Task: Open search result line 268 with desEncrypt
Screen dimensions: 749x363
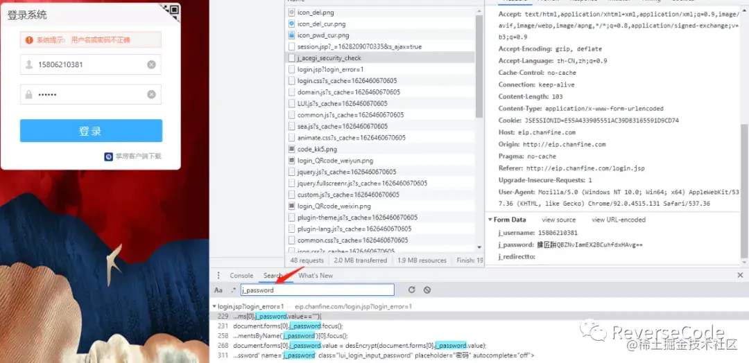Action: 479,346
